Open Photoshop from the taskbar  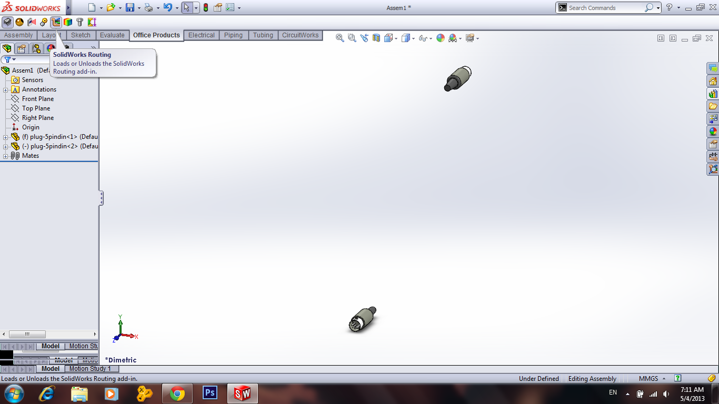[210, 393]
